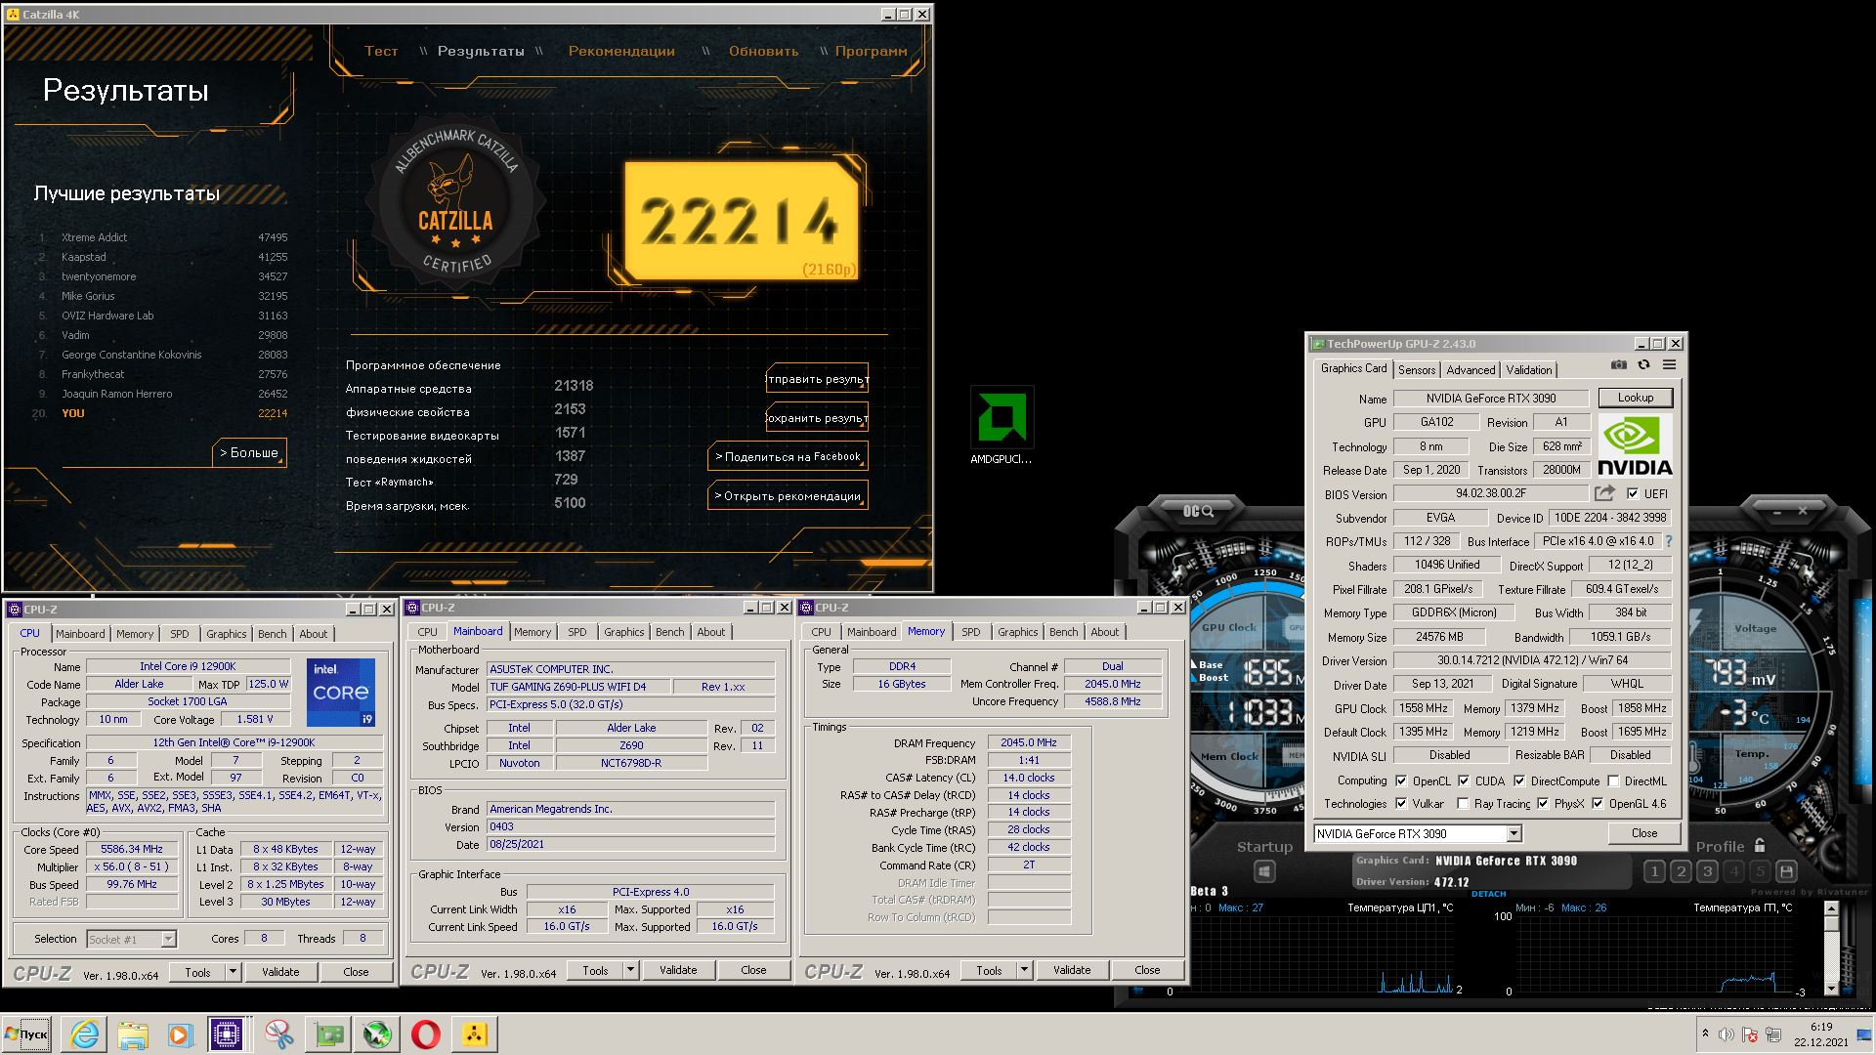Click the CPU-Z taskbar icon
1876x1055 pixels.
point(227,1034)
